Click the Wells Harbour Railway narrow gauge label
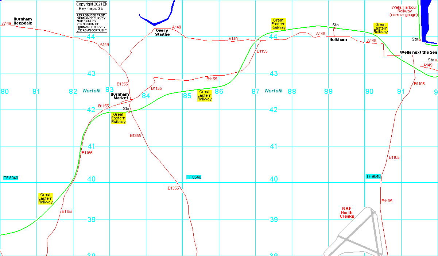The width and height of the screenshot is (438, 256). click(x=404, y=11)
